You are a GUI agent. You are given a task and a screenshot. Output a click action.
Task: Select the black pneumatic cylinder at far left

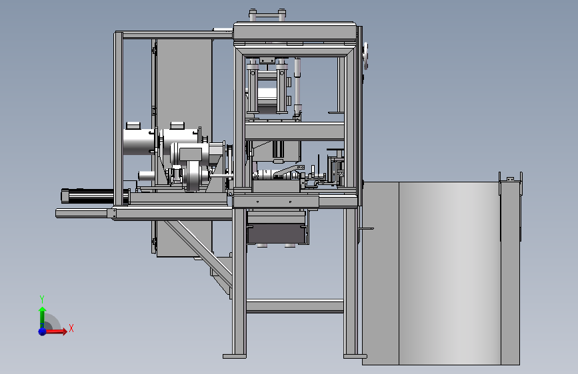coord(95,196)
